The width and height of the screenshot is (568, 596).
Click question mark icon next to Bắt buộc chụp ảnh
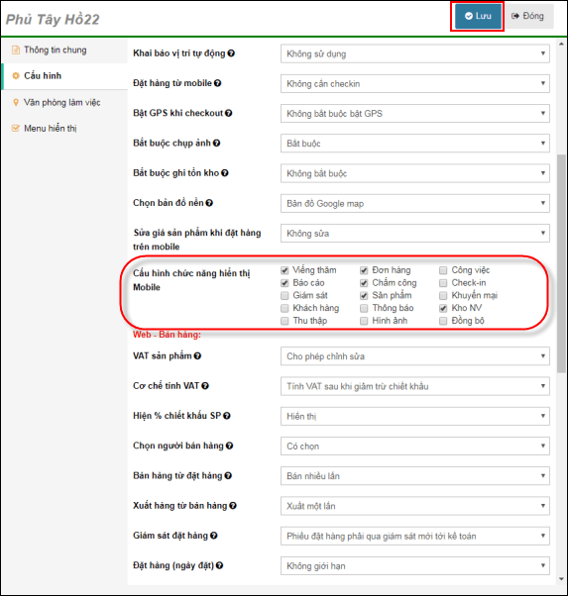216,144
